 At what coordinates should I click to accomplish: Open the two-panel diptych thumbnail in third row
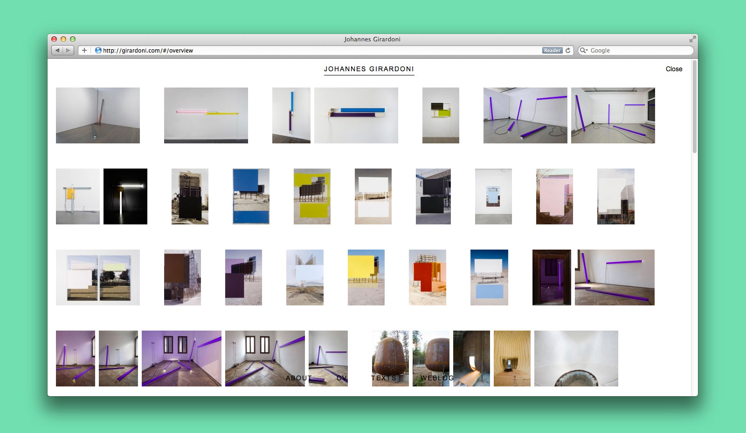click(98, 277)
